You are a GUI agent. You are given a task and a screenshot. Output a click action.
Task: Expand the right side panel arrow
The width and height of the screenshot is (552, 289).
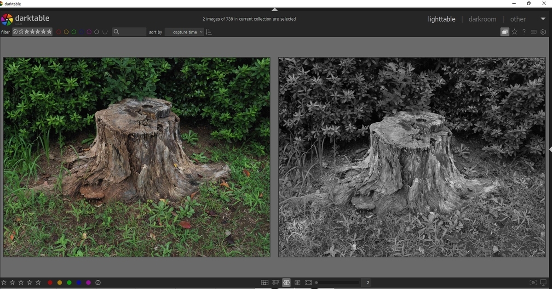tap(550, 150)
